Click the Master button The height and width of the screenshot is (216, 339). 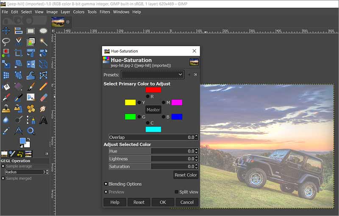coord(153,110)
